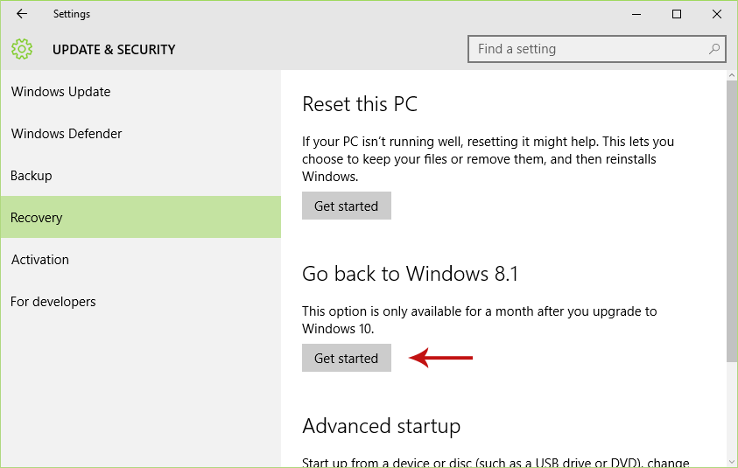Click Get started under Reset this PC
This screenshot has height=468, width=738.
(347, 206)
